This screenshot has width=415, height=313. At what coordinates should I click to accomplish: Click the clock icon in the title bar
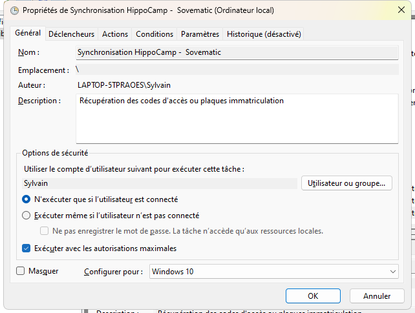pyautogui.click(x=14, y=10)
